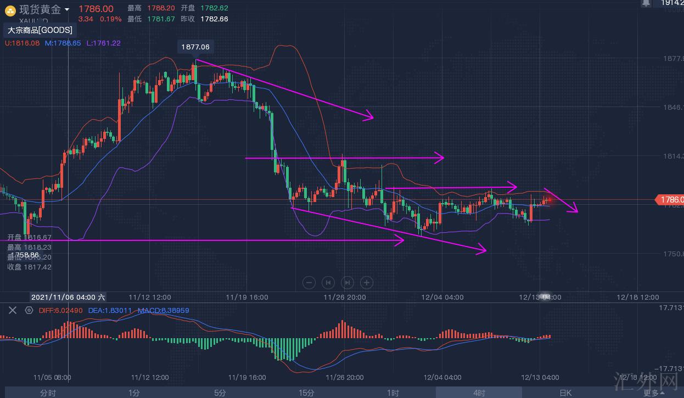Switch to 日K timeframe tab
Screen dimensions: 684x398
(x=565, y=393)
